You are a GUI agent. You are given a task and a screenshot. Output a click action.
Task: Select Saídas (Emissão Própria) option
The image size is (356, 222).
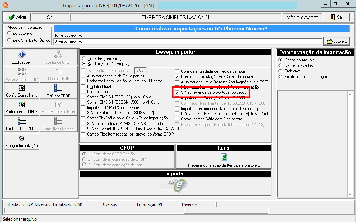pos(84,64)
